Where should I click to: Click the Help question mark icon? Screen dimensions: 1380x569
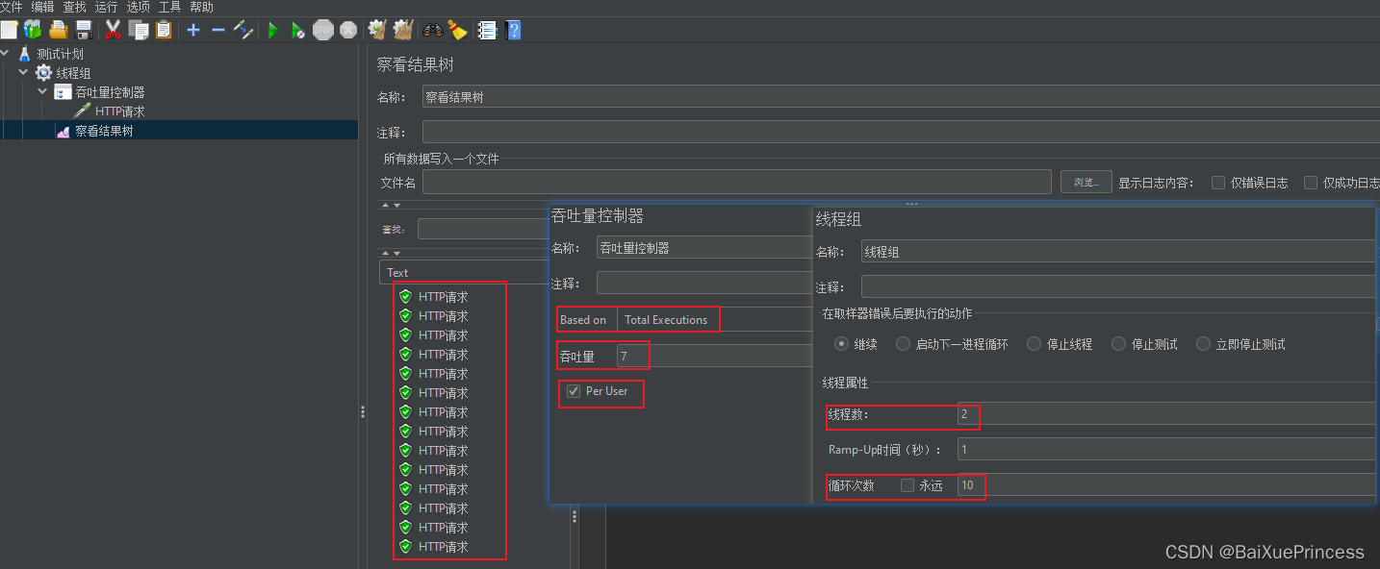click(x=513, y=30)
